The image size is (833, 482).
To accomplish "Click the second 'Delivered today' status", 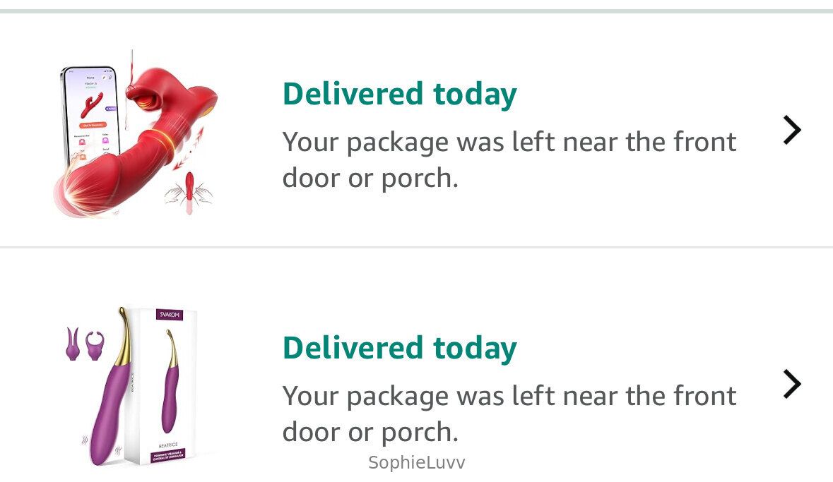I will click(x=400, y=348).
